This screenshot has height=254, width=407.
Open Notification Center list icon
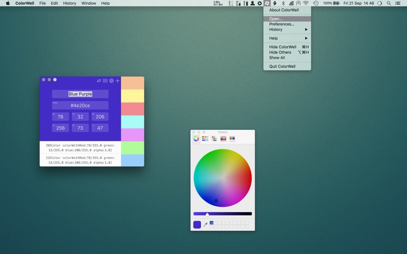click(x=398, y=3)
